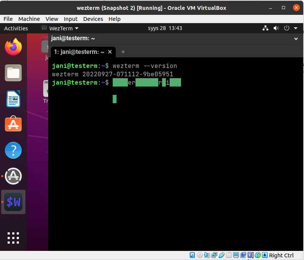The width and height of the screenshot is (304, 260).
Task: Click the hard disk activity indicator
Action: click(x=192, y=255)
